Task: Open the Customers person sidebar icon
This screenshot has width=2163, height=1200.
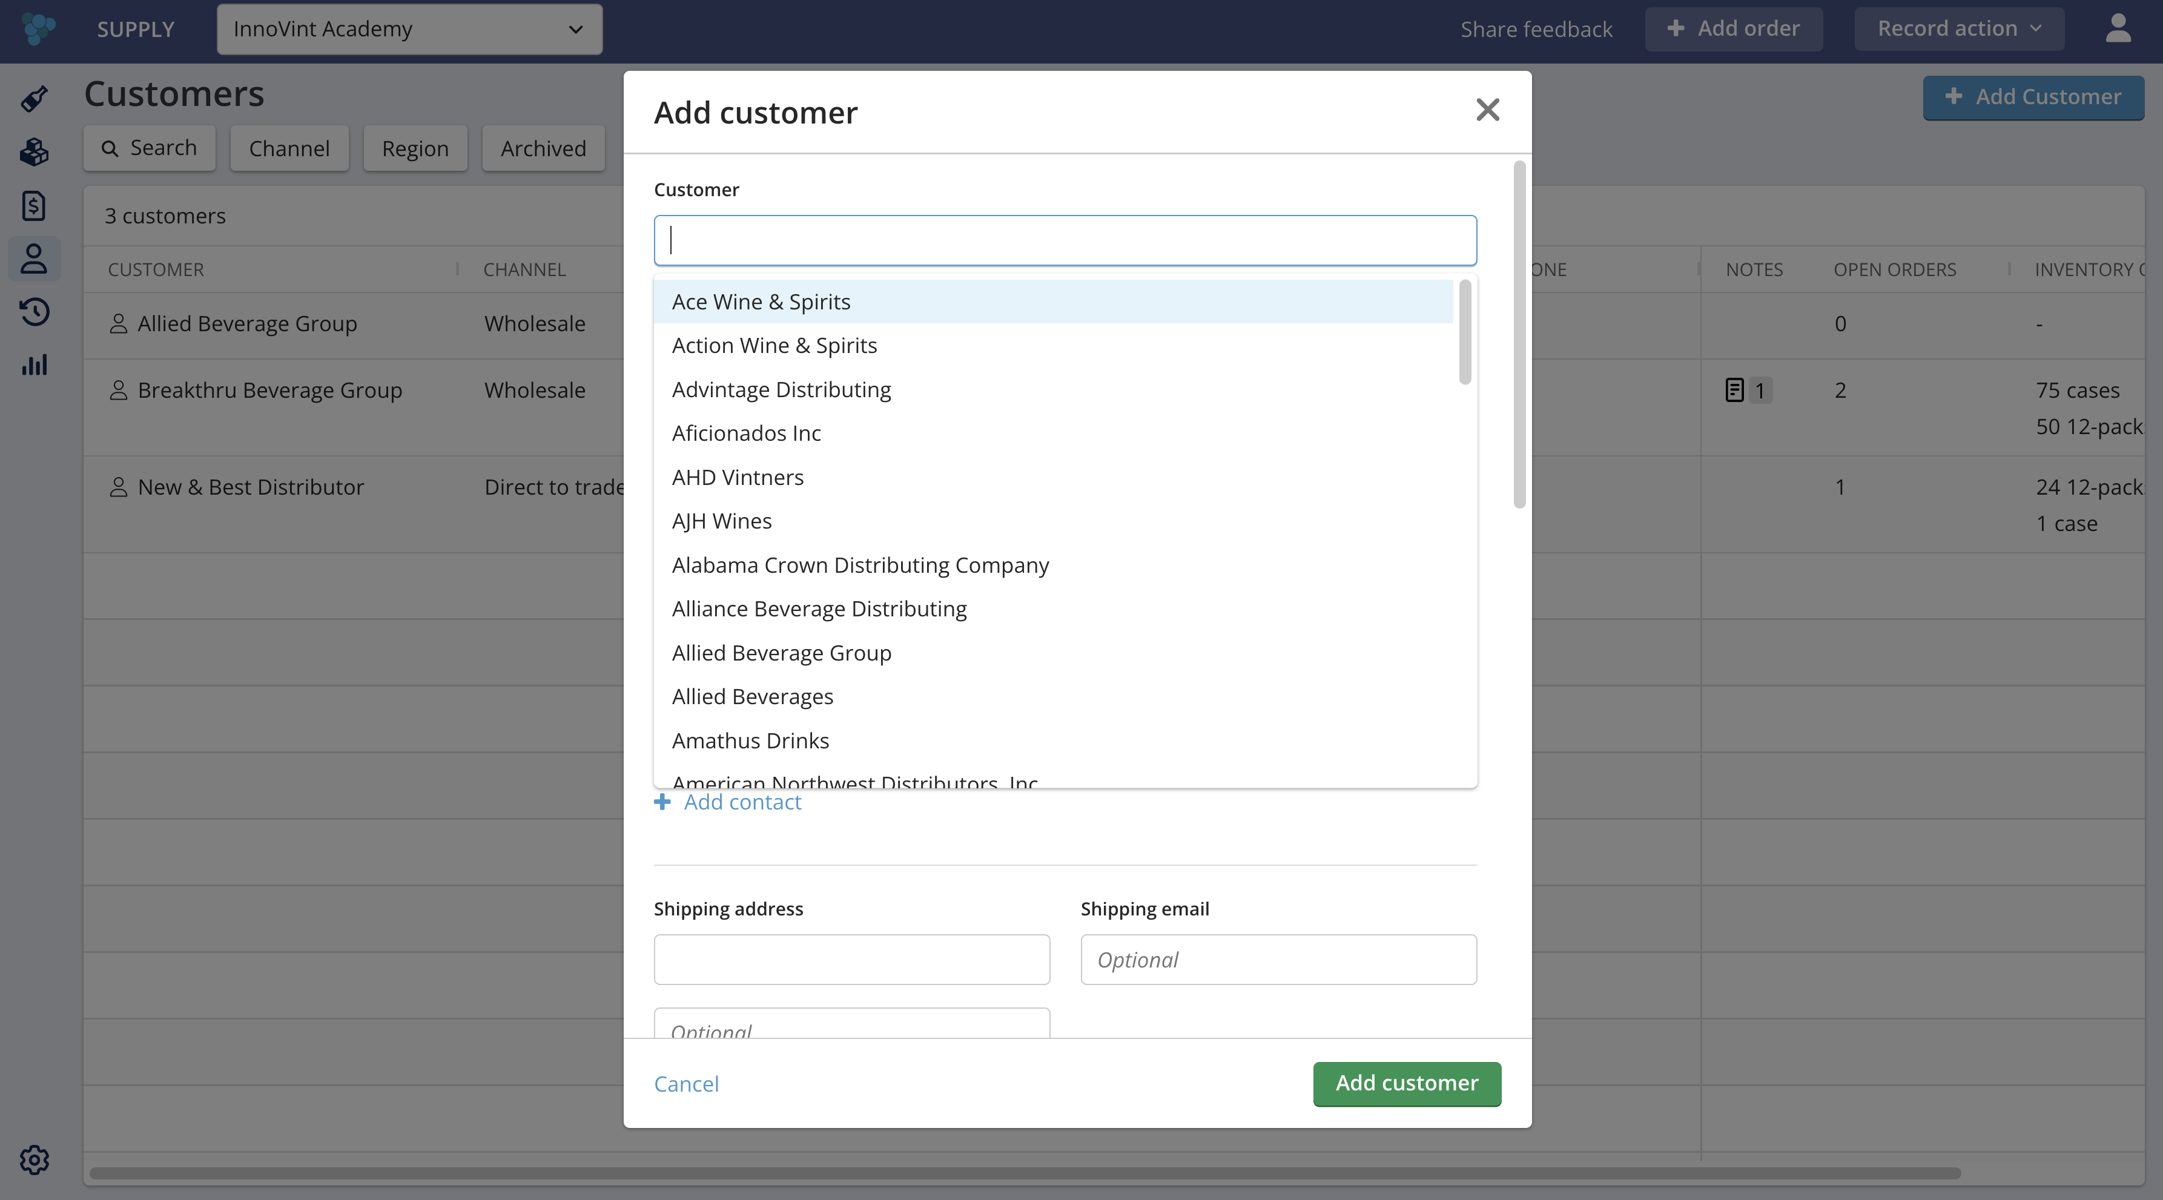Action: (x=35, y=259)
